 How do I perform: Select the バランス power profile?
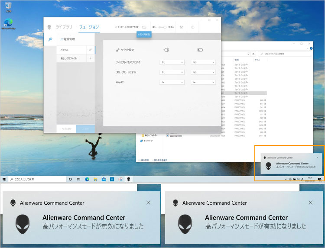pos(71,50)
